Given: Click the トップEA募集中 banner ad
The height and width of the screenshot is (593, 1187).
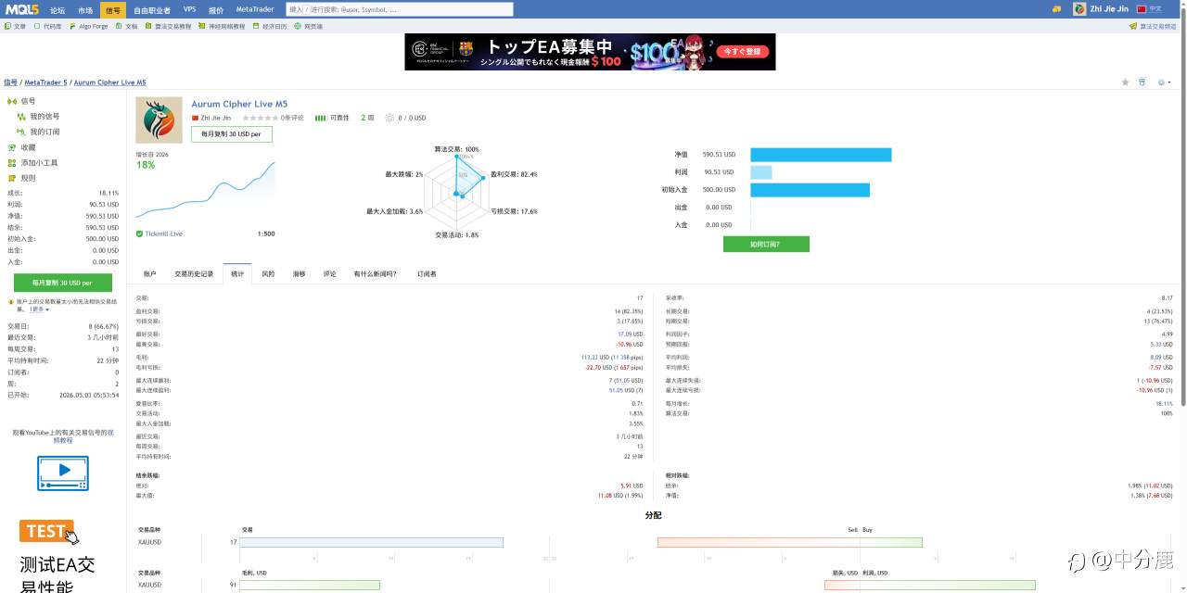Looking at the screenshot, I should (590, 52).
